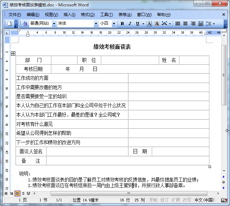This screenshot has width=230, height=206.
Task: Click the table move handle above the table
Action: 13,53
